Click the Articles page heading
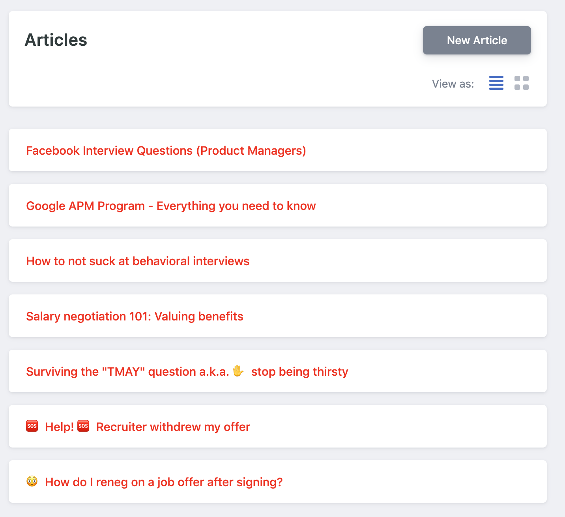 click(x=56, y=39)
